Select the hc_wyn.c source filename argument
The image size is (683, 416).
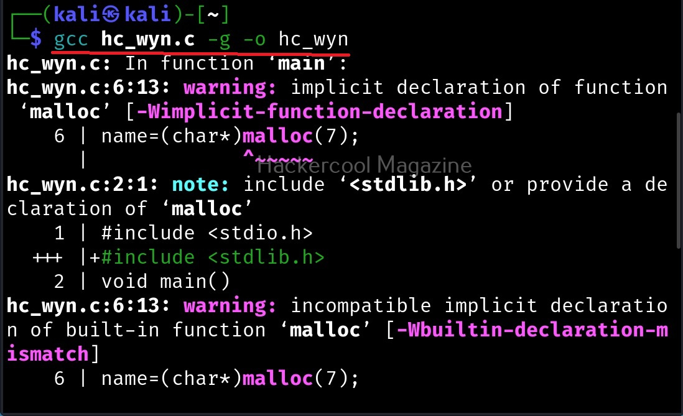(x=147, y=39)
